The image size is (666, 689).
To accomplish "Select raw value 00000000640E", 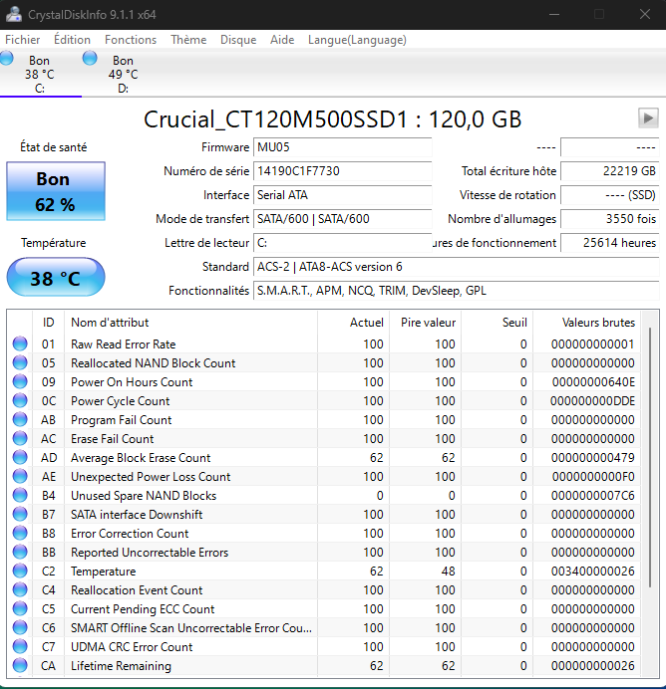I will click(x=593, y=382).
